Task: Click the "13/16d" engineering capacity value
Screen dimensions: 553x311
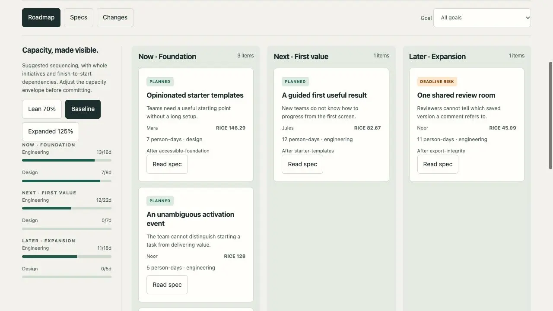Action: click(x=104, y=152)
